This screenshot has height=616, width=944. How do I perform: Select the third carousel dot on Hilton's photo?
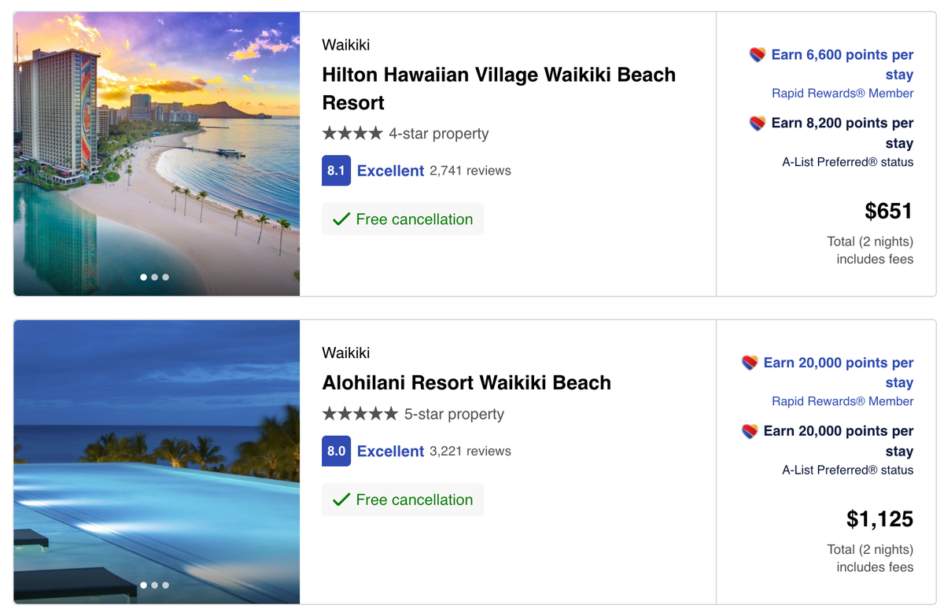(x=165, y=277)
